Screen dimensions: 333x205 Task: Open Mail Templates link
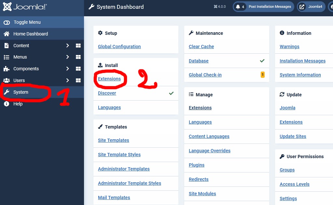pos(114,198)
